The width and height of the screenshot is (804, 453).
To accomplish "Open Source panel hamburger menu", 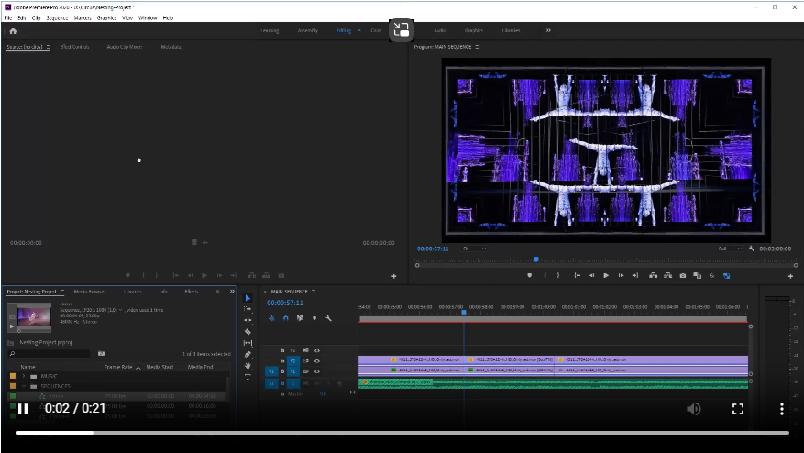I will tap(48, 47).
